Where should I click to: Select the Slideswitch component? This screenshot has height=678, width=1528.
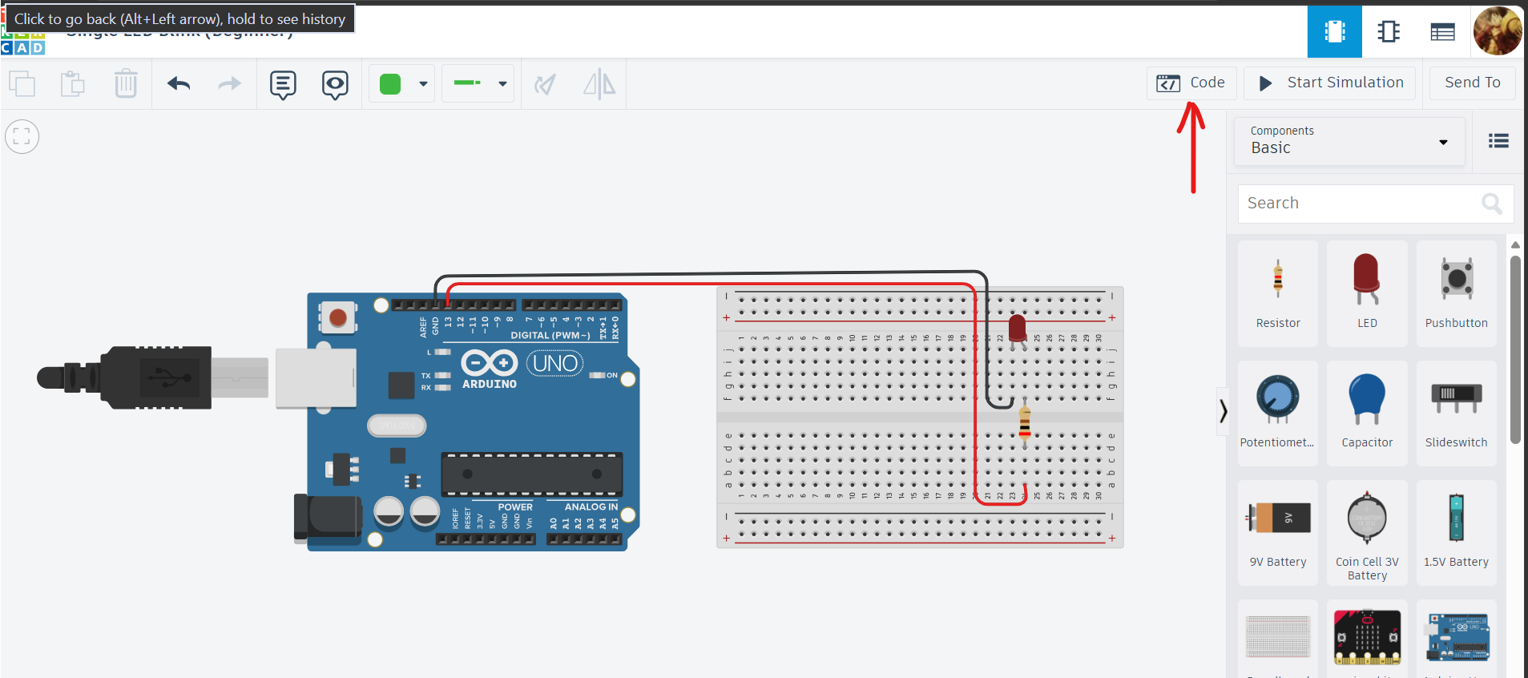[1457, 413]
